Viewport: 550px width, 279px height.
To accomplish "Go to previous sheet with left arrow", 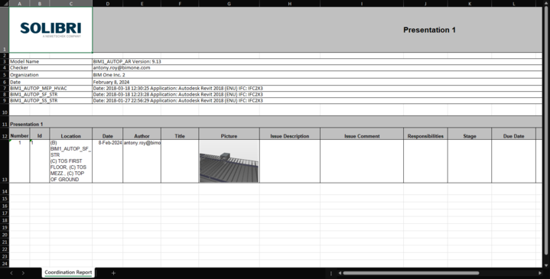I will coord(11,273).
